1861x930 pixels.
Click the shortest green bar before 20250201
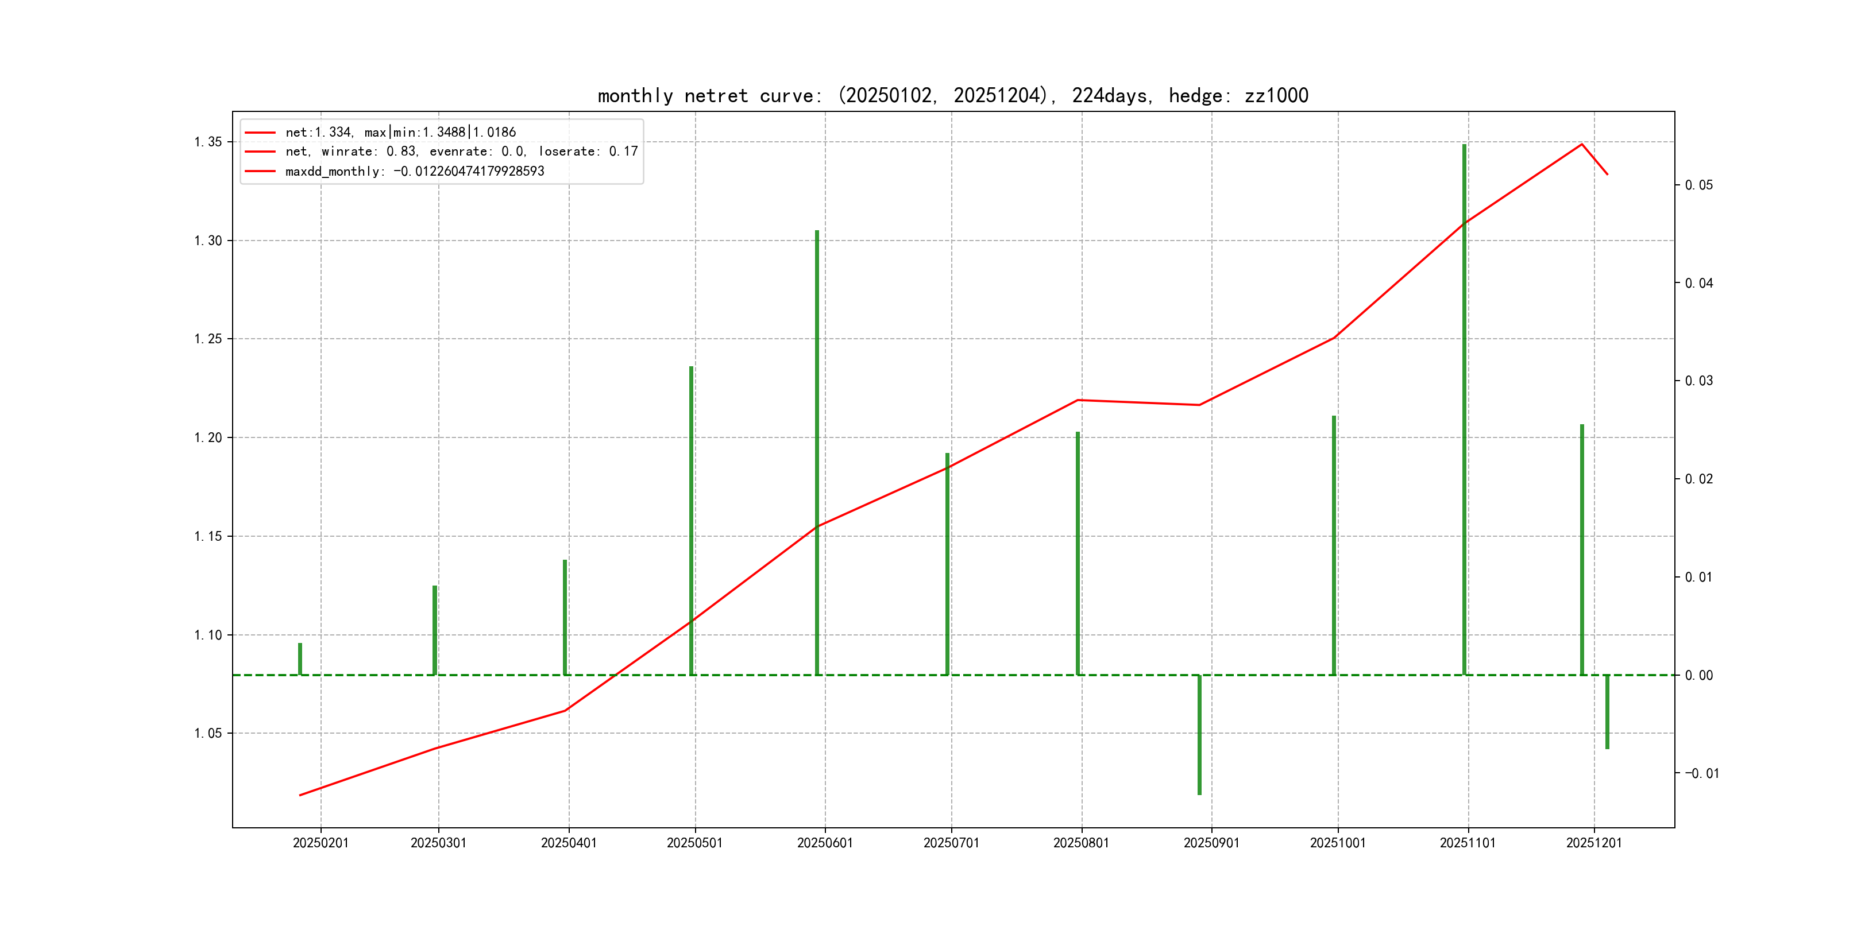tap(300, 658)
